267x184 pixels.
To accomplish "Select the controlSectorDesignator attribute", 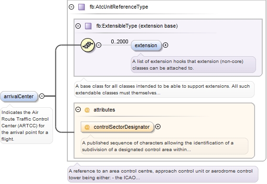I will [117, 127].
